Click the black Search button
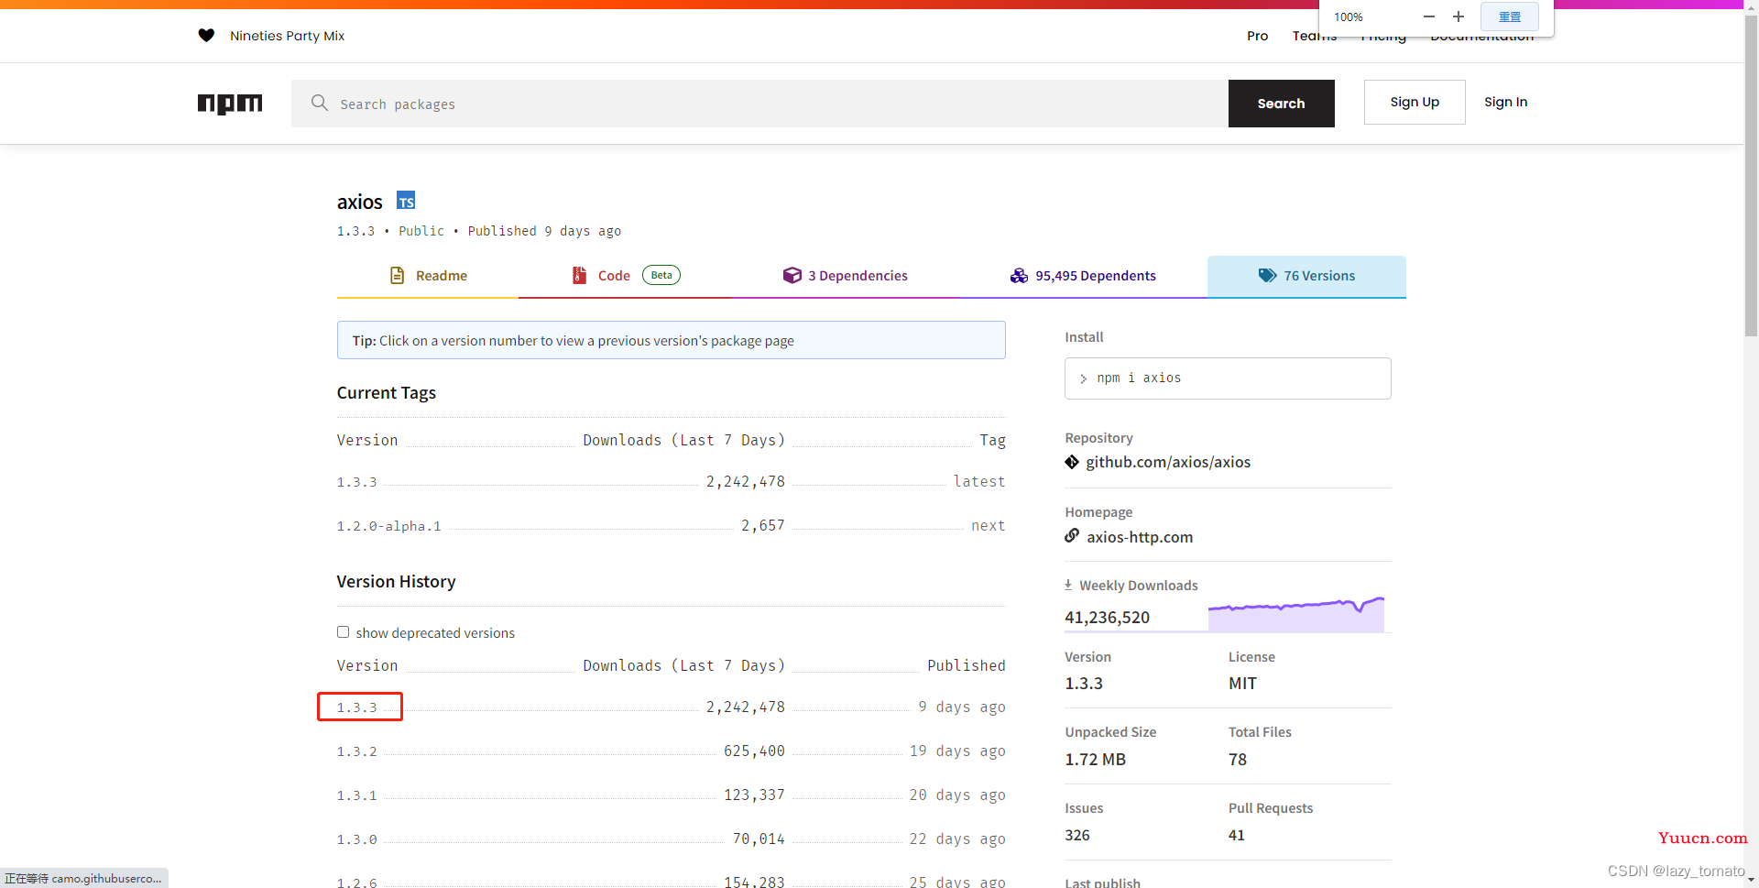 pyautogui.click(x=1281, y=104)
